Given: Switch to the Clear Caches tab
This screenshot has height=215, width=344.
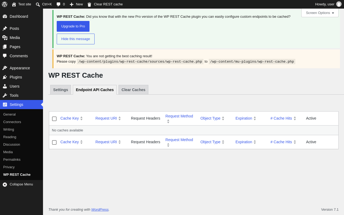Looking at the screenshot, I should click(x=133, y=90).
